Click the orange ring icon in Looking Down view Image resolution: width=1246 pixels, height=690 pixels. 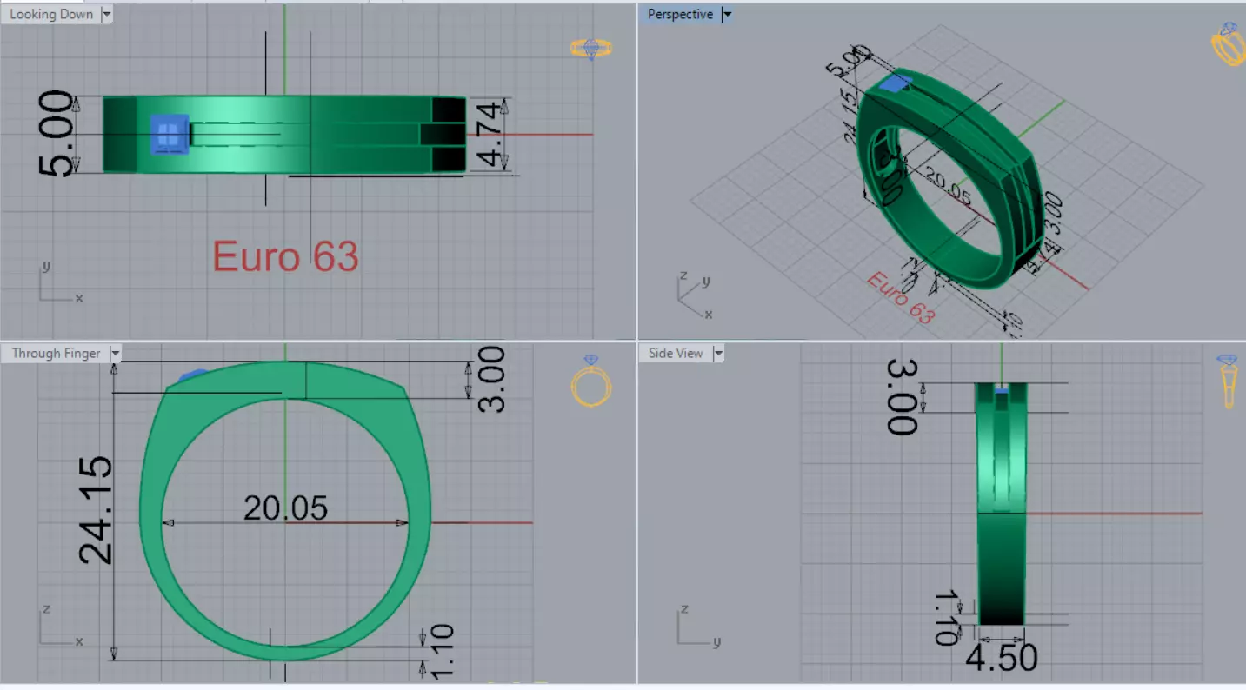coord(591,49)
